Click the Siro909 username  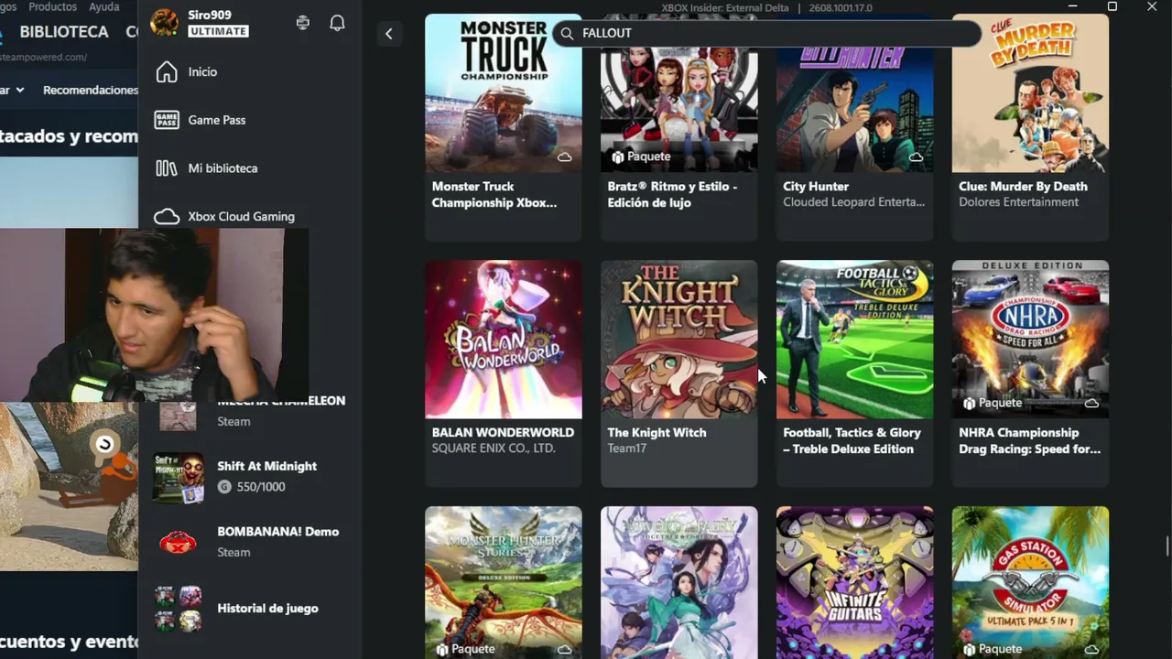(x=210, y=16)
